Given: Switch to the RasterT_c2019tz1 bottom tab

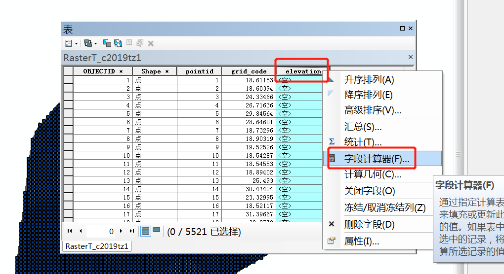Looking at the screenshot, I should click(97, 246).
